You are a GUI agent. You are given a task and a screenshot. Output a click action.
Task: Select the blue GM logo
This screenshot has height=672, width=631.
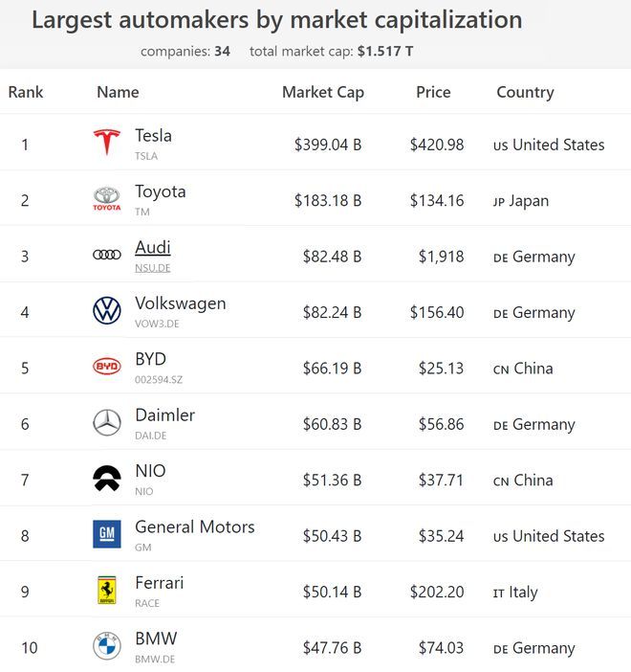tap(106, 534)
